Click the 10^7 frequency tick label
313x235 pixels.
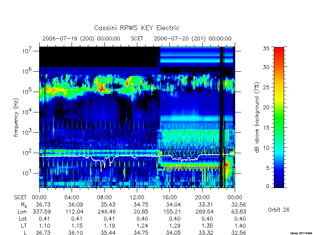click(x=27, y=51)
